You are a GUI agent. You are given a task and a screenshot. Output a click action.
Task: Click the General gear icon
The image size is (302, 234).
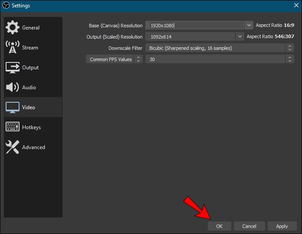pyautogui.click(x=13, y=27)
